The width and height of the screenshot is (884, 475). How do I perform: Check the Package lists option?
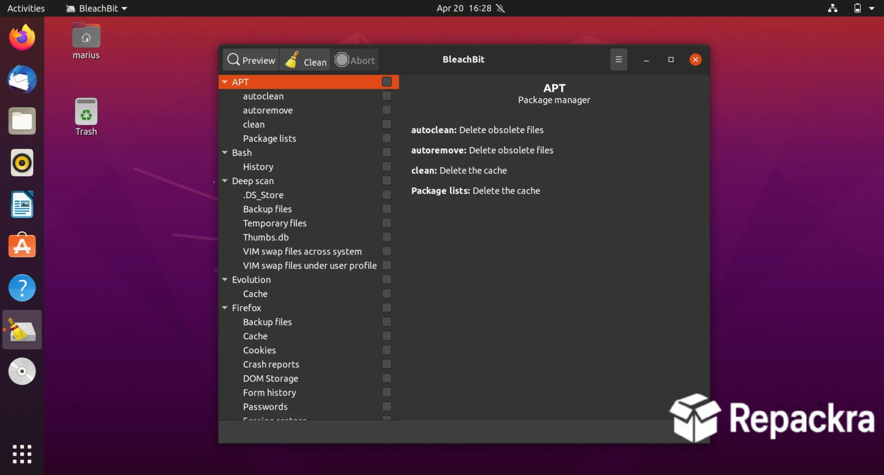pos(387,138)
